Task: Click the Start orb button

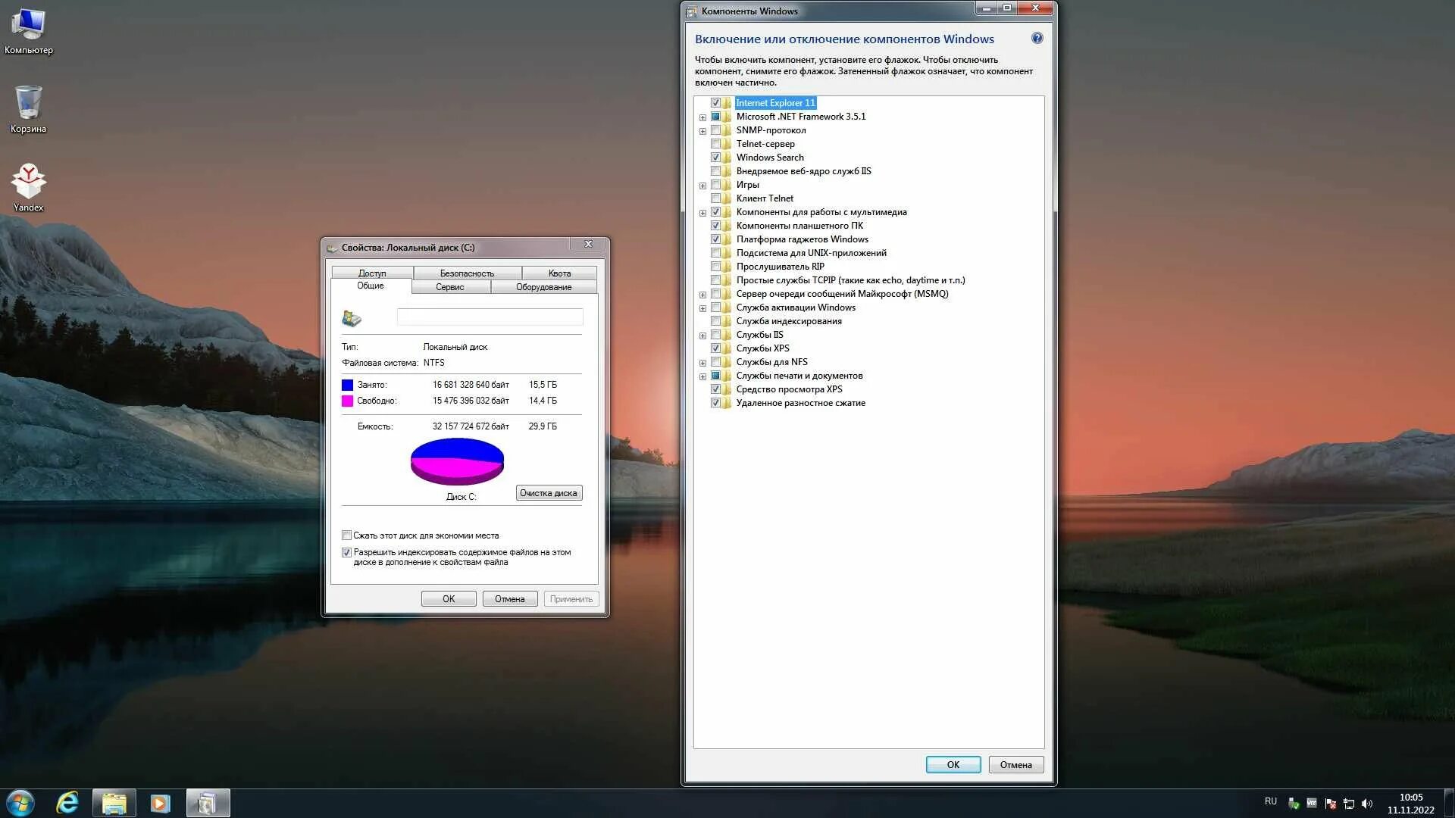Action: (20, 803)
